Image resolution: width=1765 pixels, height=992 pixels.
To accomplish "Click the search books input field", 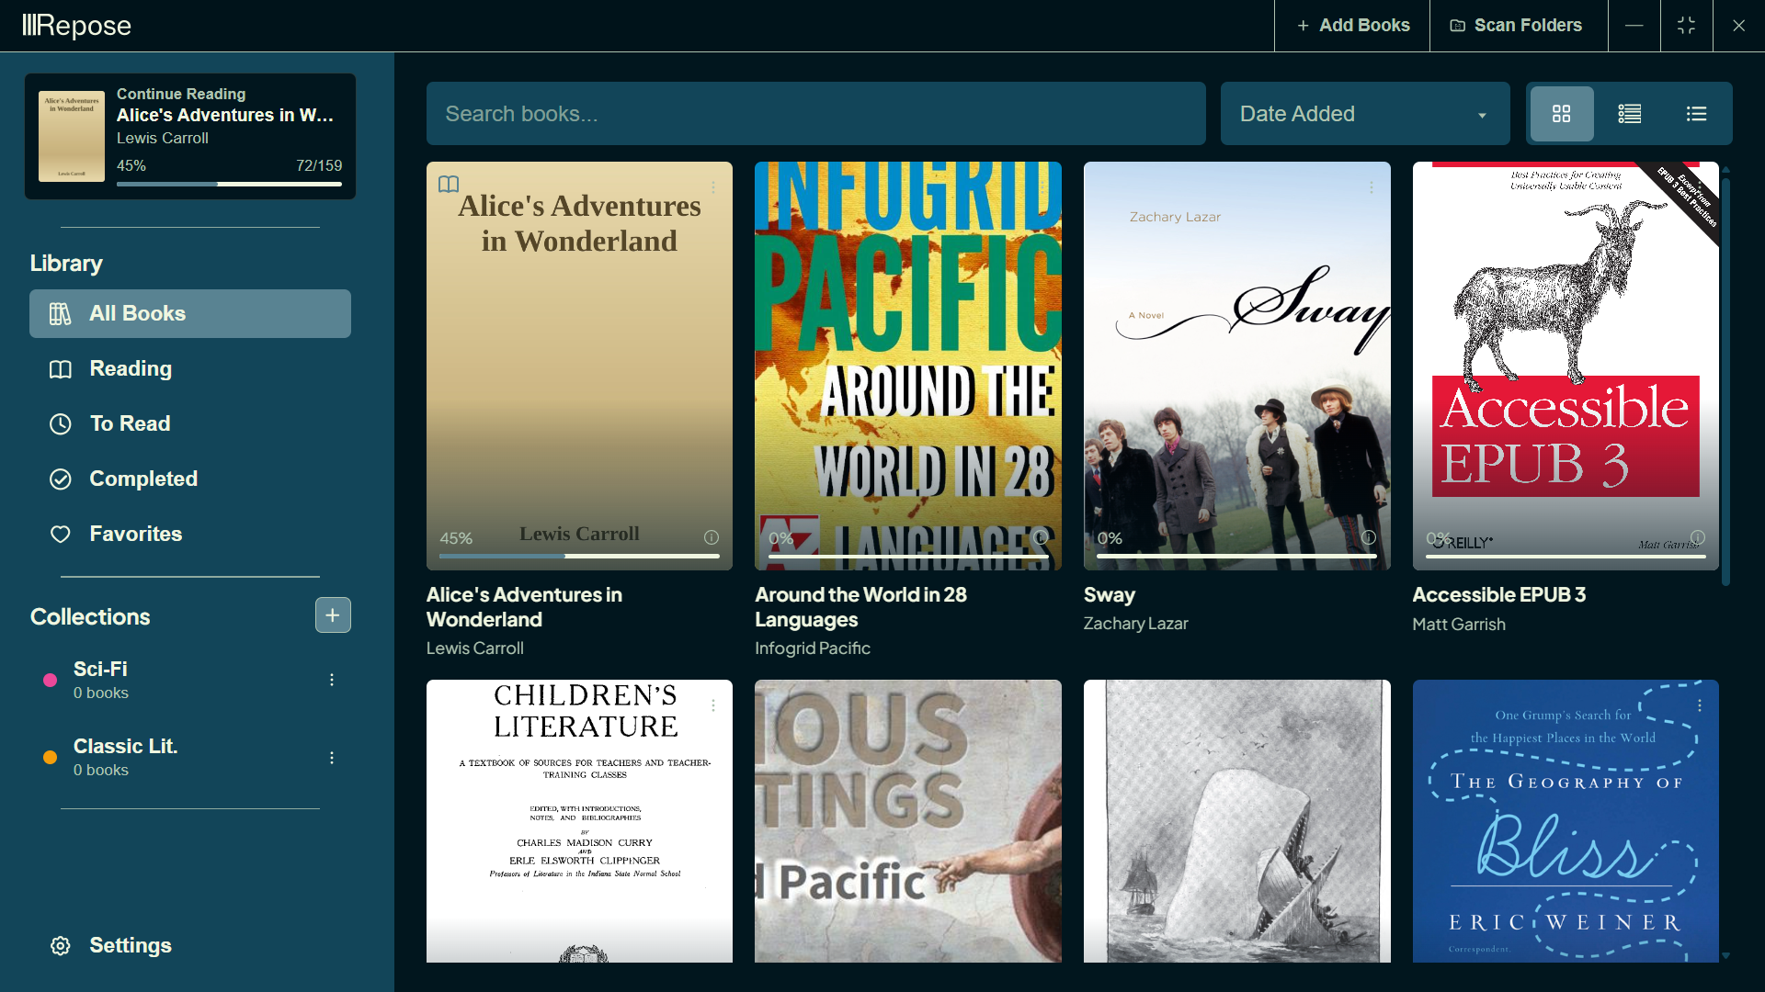I will [x=815, y=113].
